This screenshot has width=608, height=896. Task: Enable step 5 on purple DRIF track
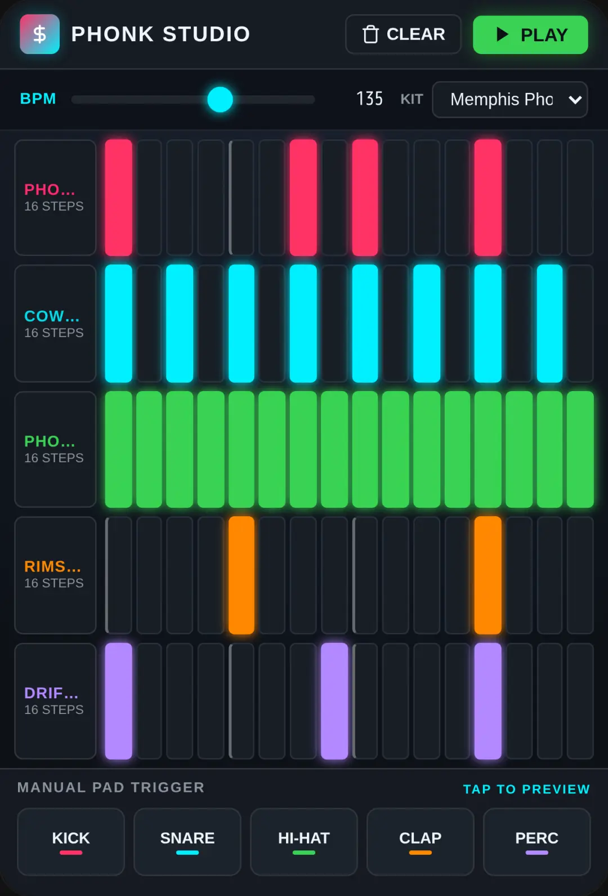(x=242, y=701)
